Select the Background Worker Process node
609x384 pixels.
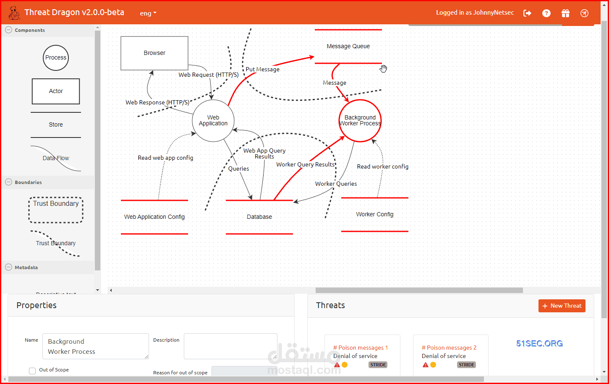pos(360,121)
